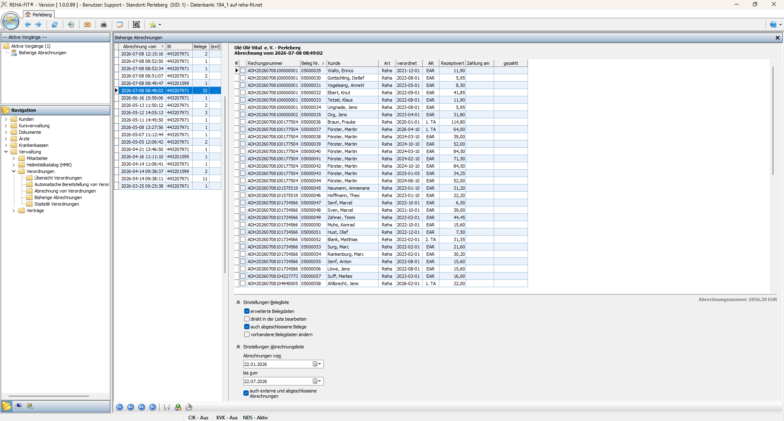Open the 'bis zum' date picker dropdown
The height and width of the screenshot is (421, 784).
point(317,381)
